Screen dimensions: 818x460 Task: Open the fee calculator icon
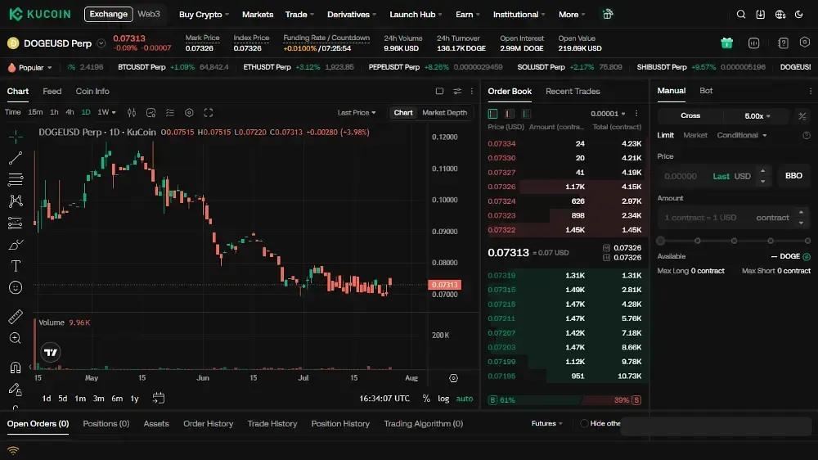coord(802,115)
